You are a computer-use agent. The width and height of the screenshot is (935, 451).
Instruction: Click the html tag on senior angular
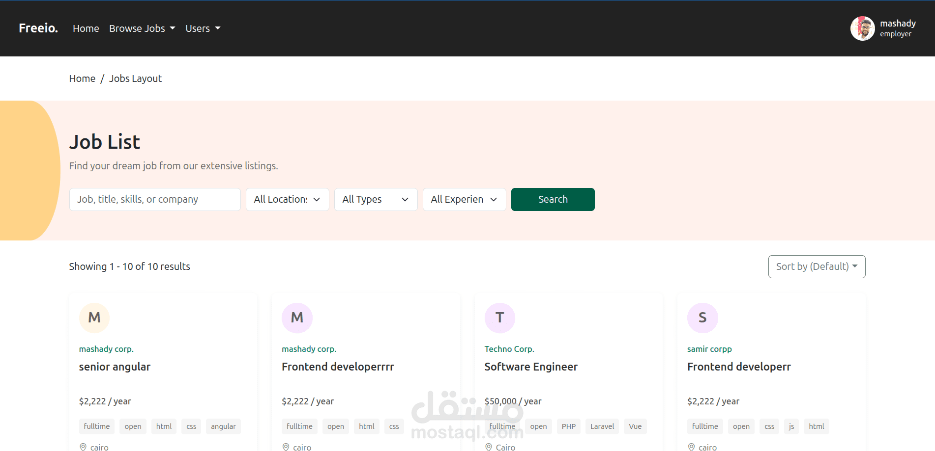164,426
